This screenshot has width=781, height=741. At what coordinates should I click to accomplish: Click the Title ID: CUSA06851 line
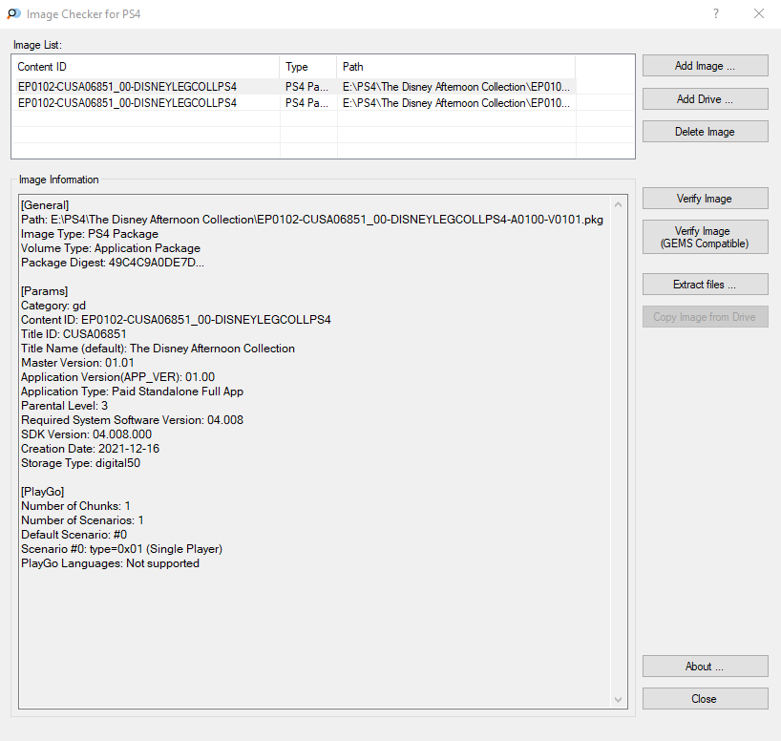[x=74, y=334]
